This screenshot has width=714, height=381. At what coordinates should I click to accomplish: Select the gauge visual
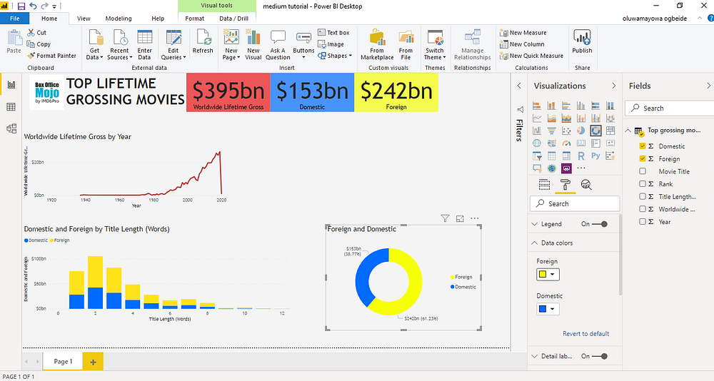[566, 143]
